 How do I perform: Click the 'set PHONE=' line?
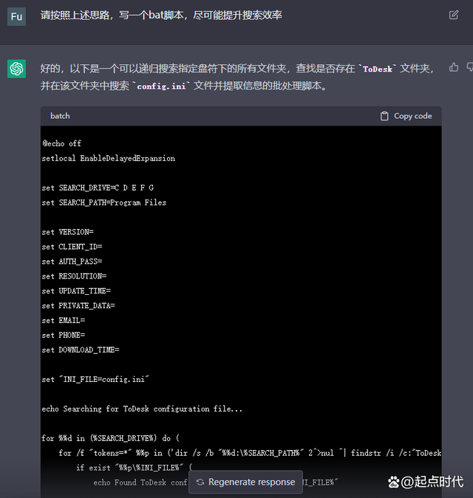64,335
